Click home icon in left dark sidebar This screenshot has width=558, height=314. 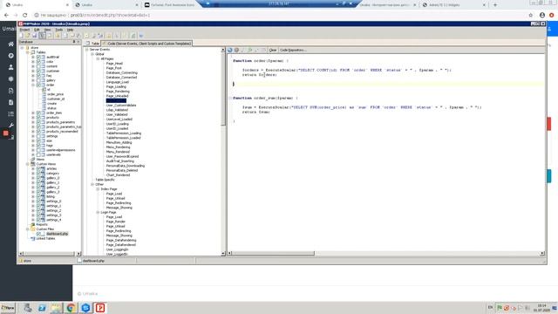[x=11, y=44]
